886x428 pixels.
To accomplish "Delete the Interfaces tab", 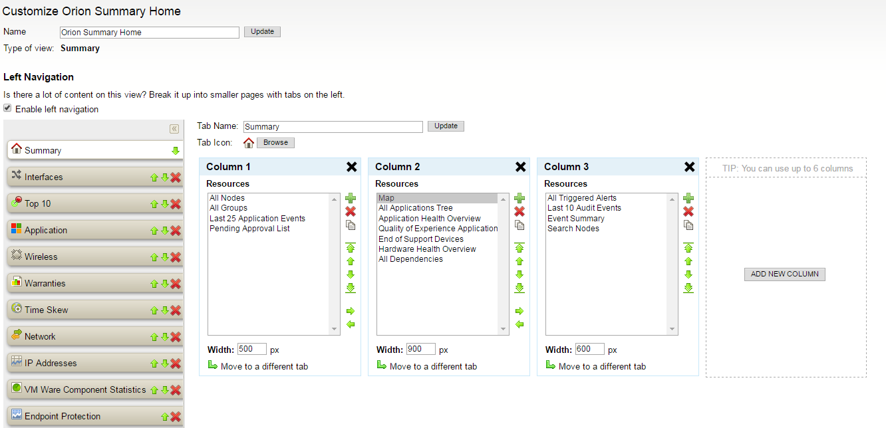I will (176, 177).
